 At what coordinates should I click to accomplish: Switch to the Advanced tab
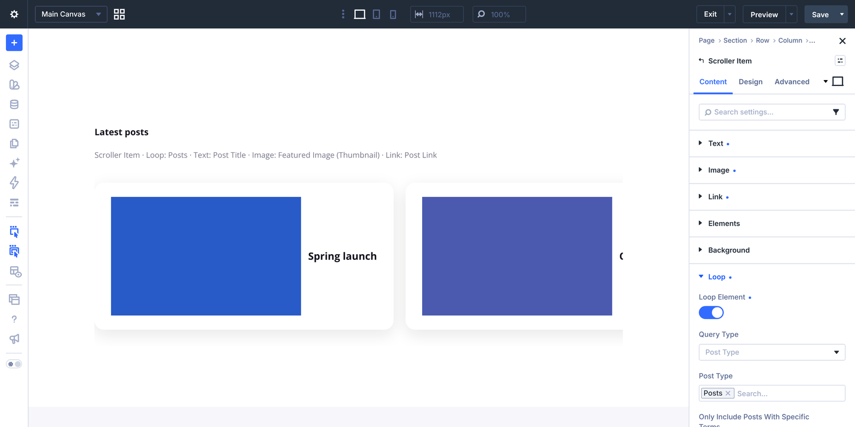click(792, 82)
